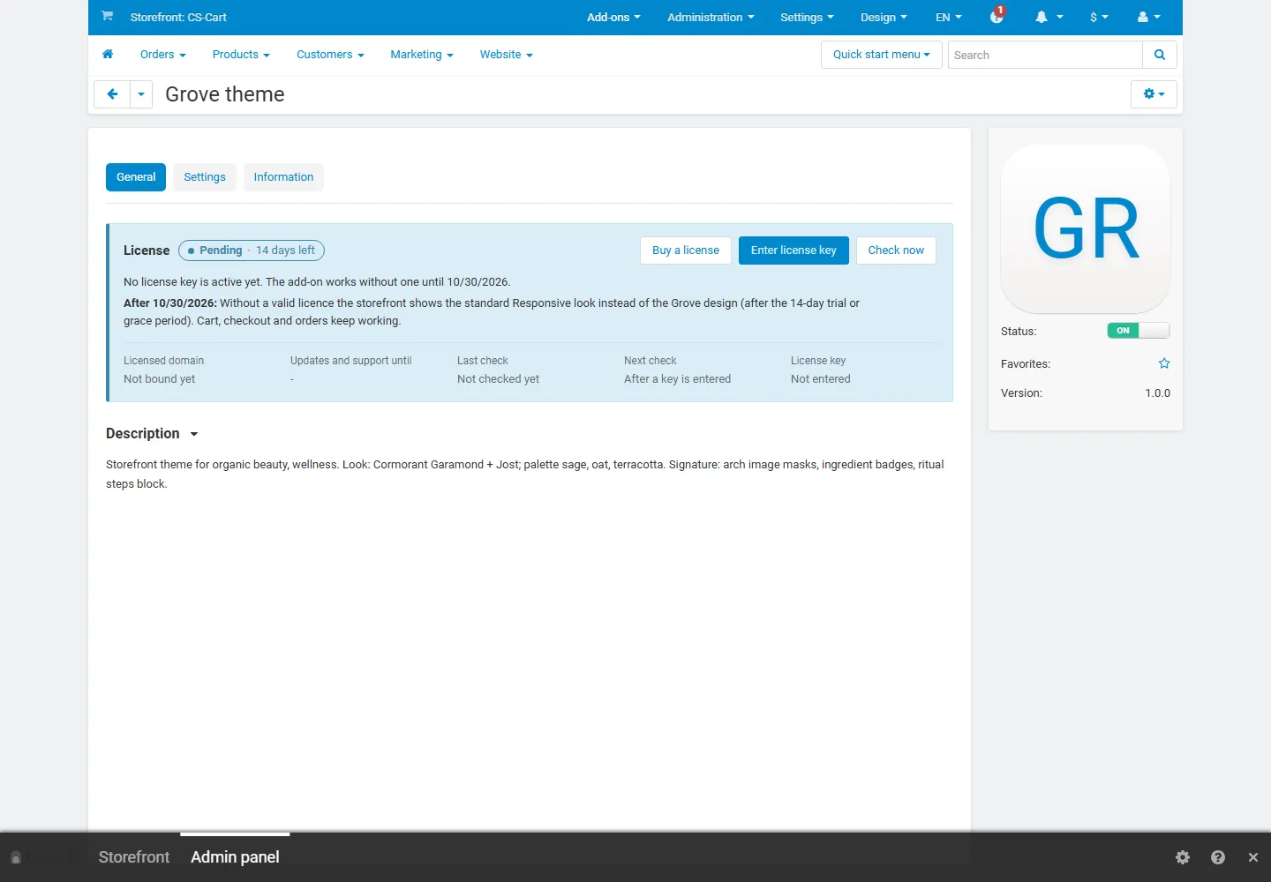Open the EN language selector
Screen dimensions: 1271x882
pyautogui.click(x=949, y=17)
